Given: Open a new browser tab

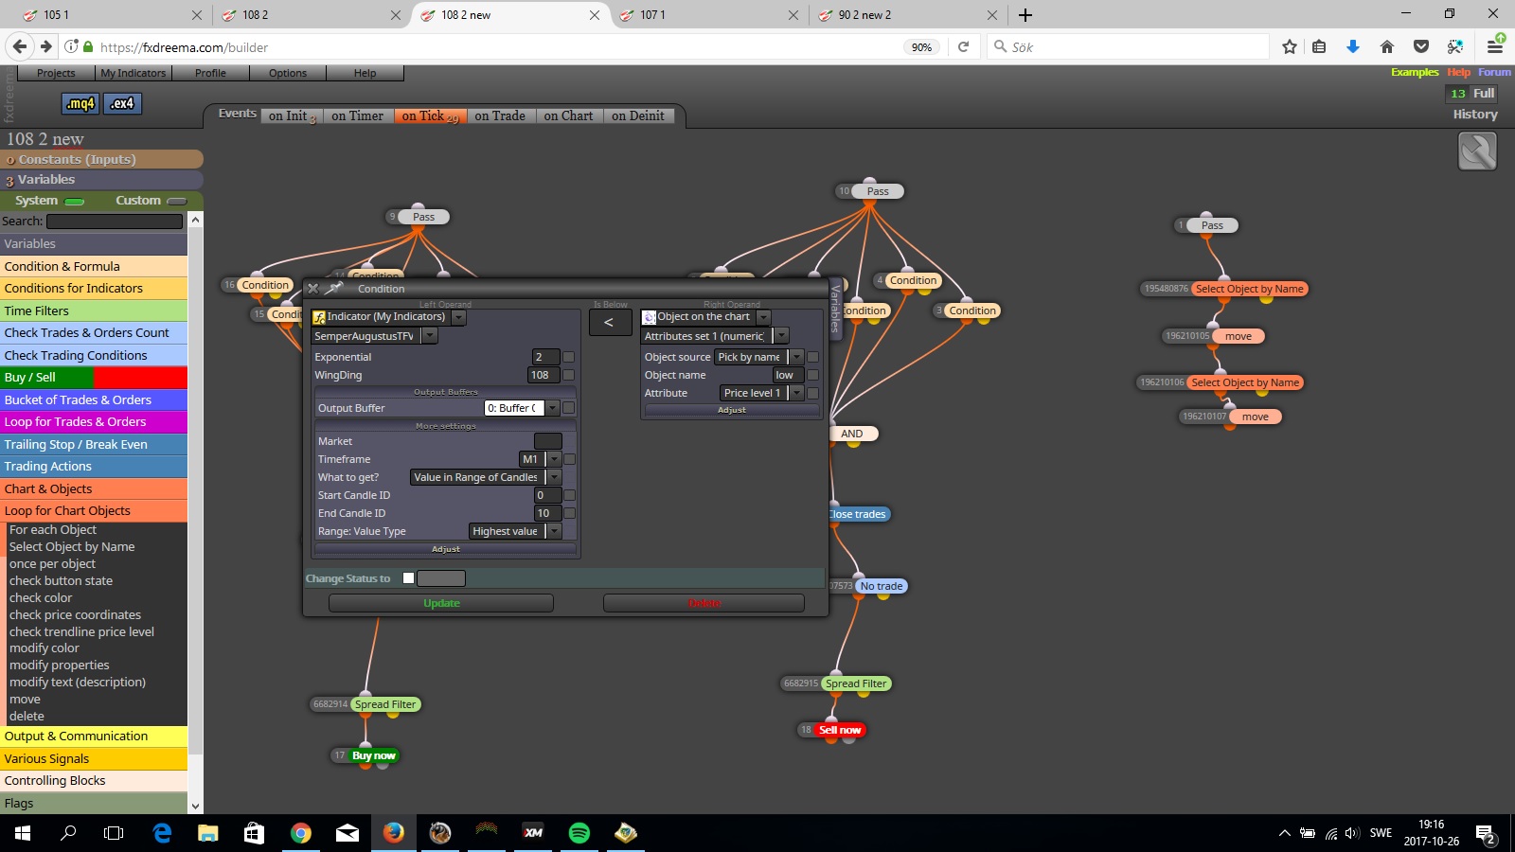Looking at the screenshot, I should tap(1025, 15).
